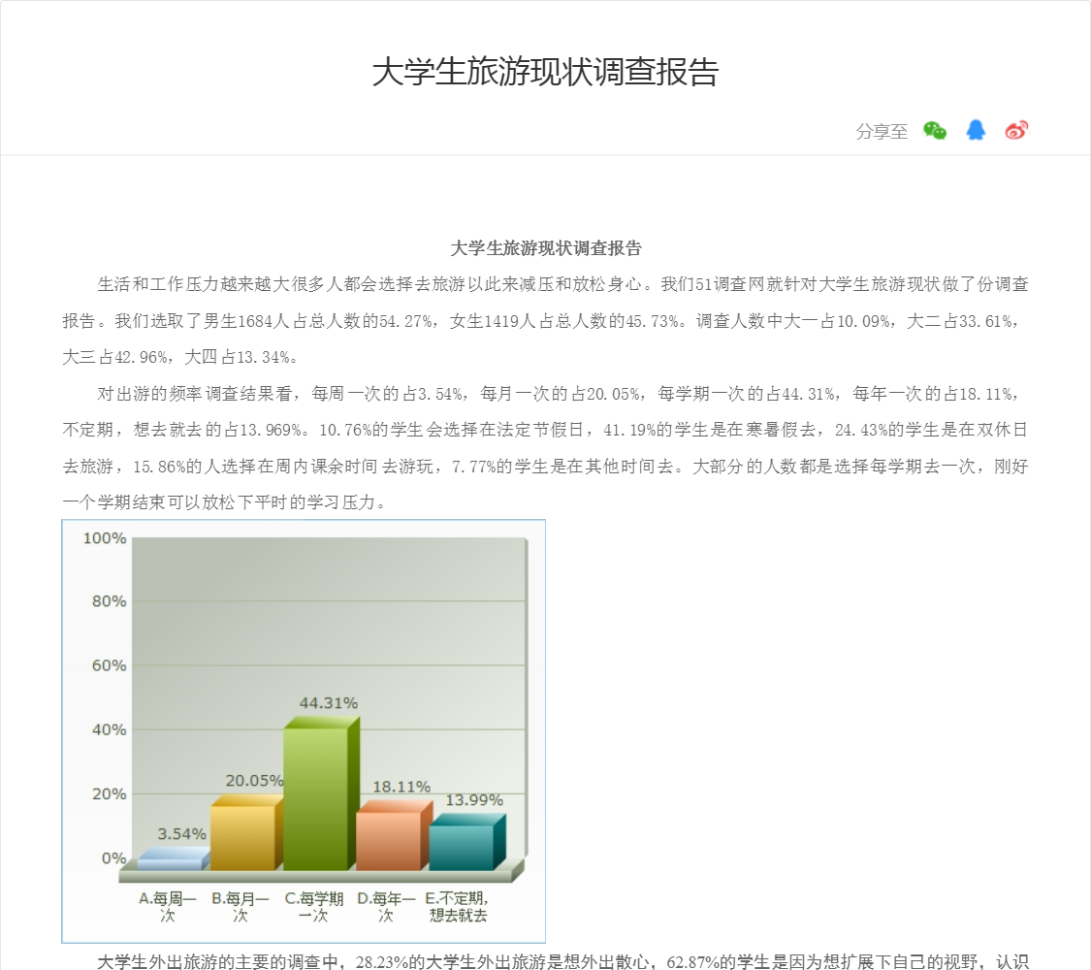Click the axis label E.不定期,想去就去
This screenshot has height=970, width=1091.
click(x=457, y=907)
